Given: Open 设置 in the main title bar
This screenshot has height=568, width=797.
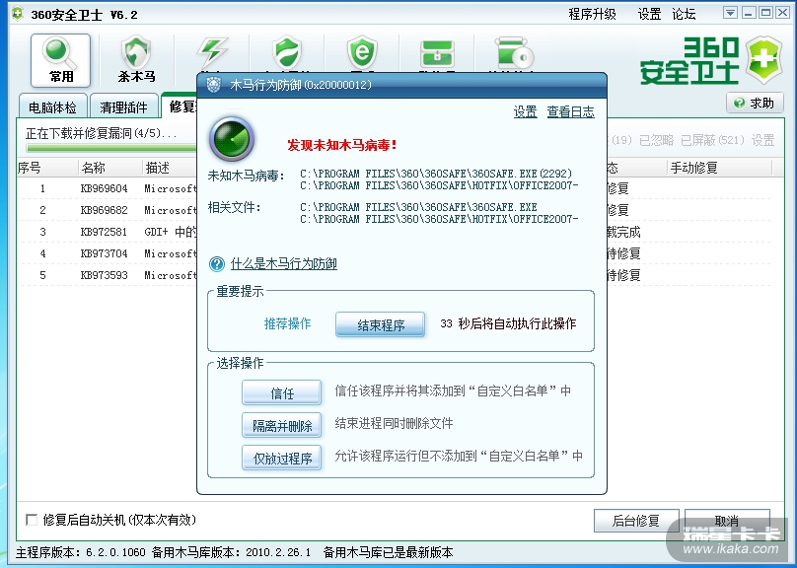Looking at the screenshot, I should (649, 14).
